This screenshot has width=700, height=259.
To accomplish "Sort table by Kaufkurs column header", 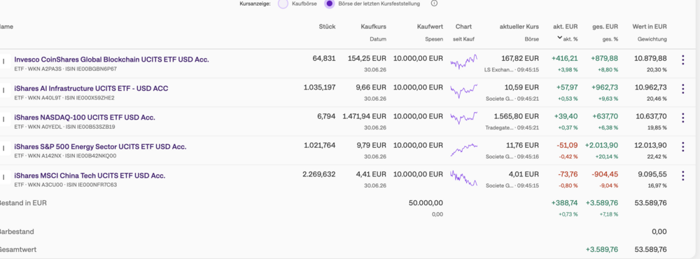I will [x=373, y=27].
